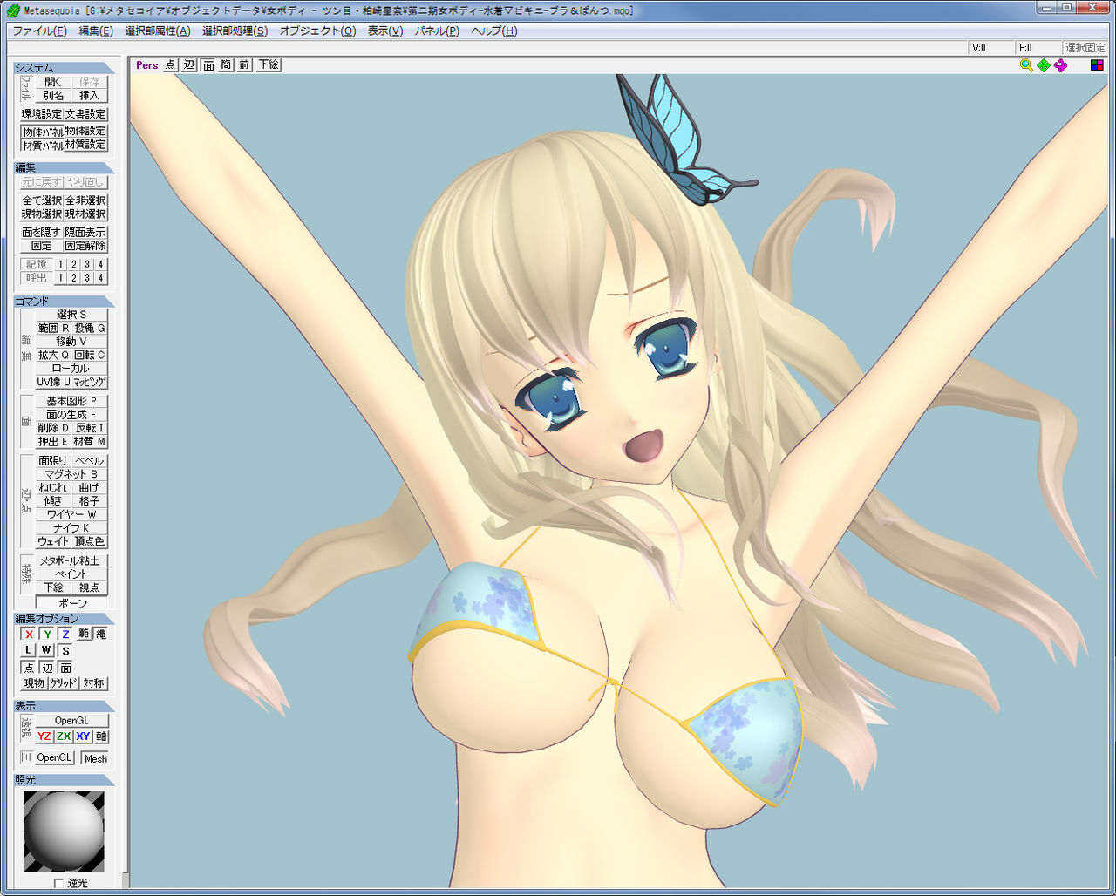Click the purple rotate view icon
Image resolution: width=1116 pixels, height=896 pixels.
pos(1060,65)
